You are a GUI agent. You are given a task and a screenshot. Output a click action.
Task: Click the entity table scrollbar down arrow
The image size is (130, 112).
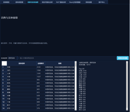click(75, 109)
